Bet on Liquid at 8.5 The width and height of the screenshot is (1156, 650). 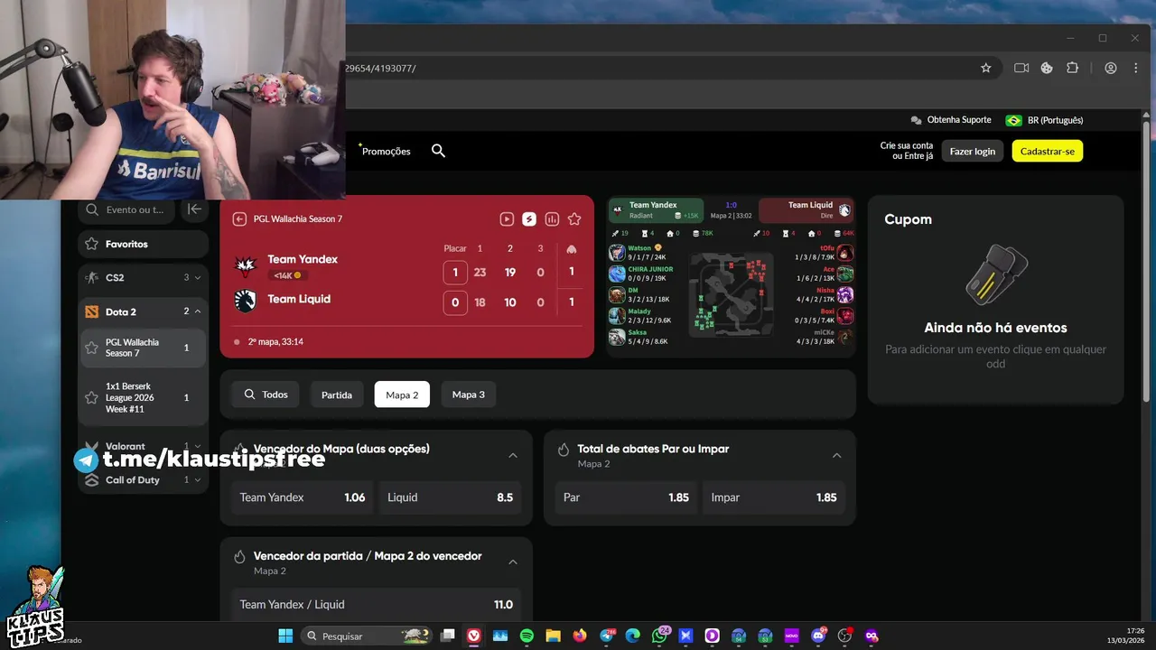pyautogui.click(x=450, y=497)
